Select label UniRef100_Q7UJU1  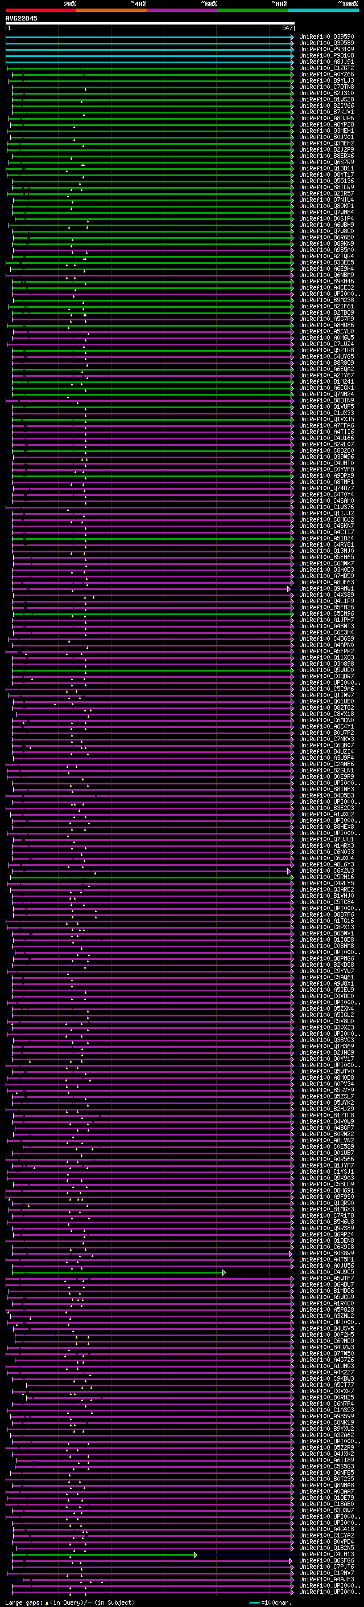(x=326, y=840)
